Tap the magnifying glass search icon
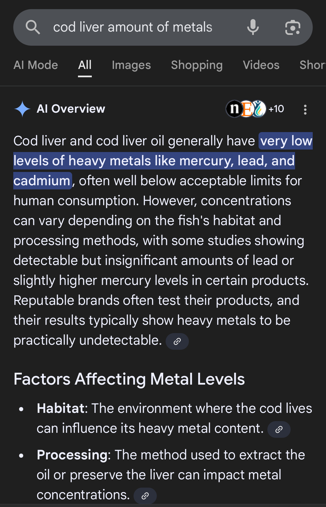 (33, 27)
